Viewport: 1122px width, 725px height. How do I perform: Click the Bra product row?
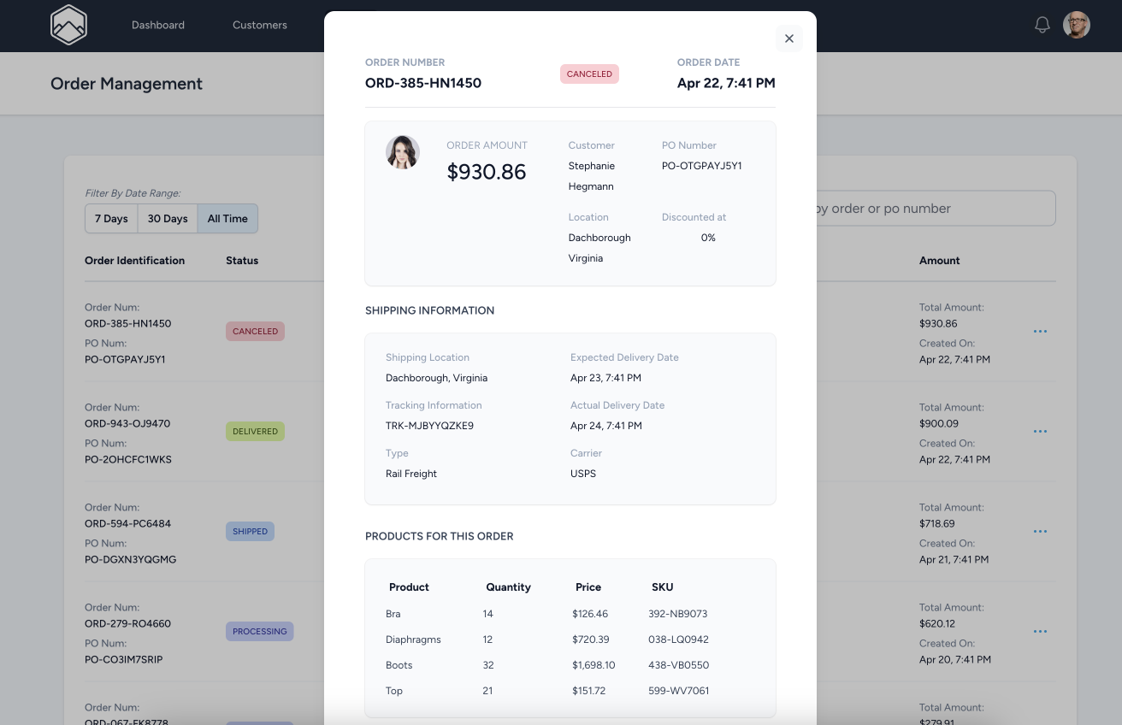click(570, 614)
